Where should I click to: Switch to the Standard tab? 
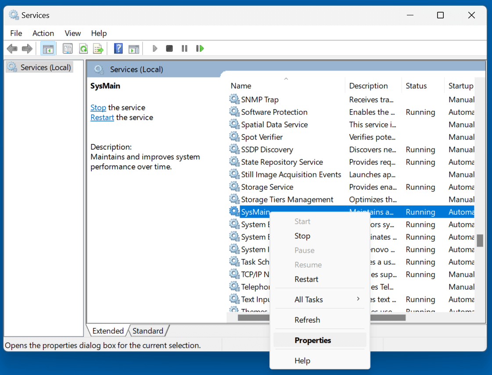(148, 331)
